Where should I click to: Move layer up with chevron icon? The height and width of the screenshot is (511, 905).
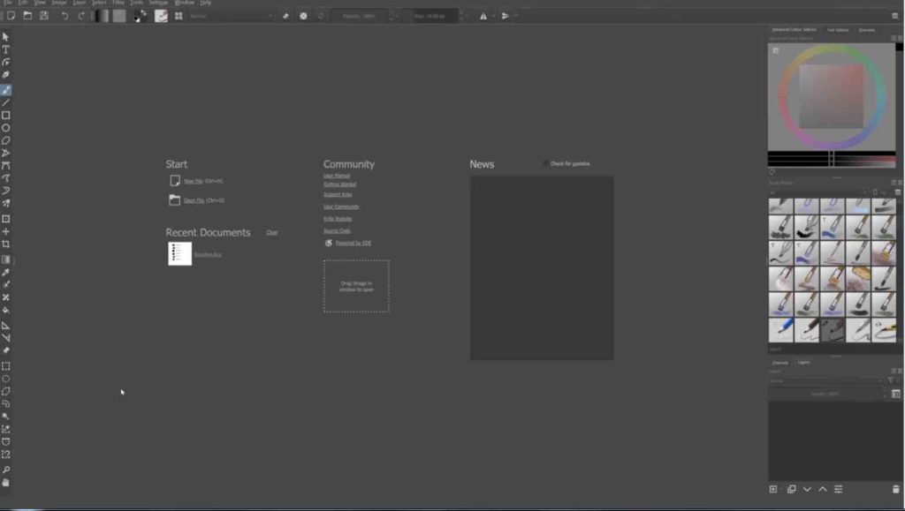(x=823, y=490)
